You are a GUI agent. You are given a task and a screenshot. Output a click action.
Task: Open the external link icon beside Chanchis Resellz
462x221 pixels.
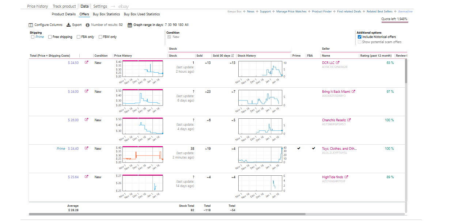tap(349, 120)
